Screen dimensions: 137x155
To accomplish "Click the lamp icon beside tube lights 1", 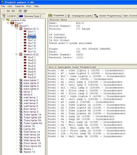I will (21, 80).
